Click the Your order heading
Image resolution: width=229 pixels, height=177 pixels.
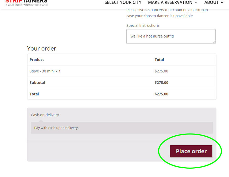(41, 49)
